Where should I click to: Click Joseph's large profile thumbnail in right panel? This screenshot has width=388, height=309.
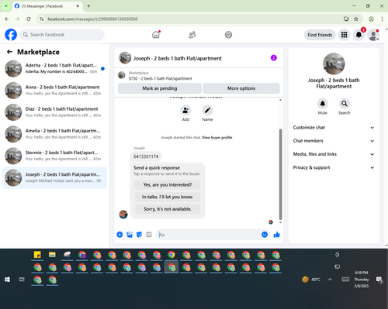(x=334, y=64)
